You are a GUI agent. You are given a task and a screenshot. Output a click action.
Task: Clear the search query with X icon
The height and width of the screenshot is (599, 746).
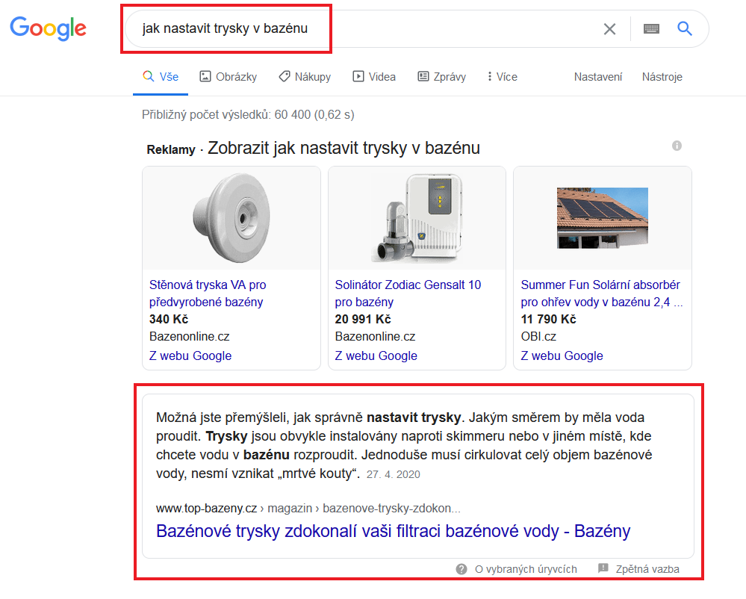point(609,29)
